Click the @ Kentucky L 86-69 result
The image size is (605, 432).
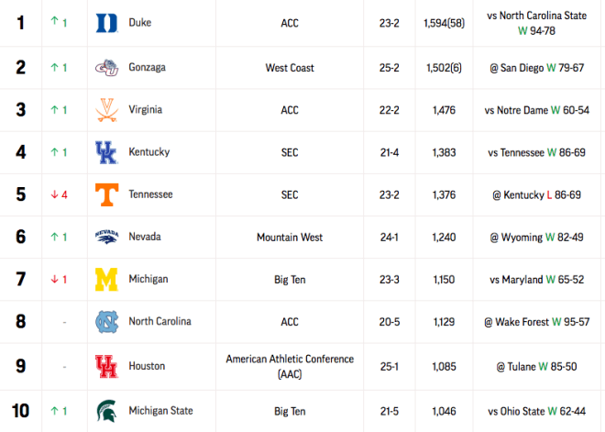536,194
